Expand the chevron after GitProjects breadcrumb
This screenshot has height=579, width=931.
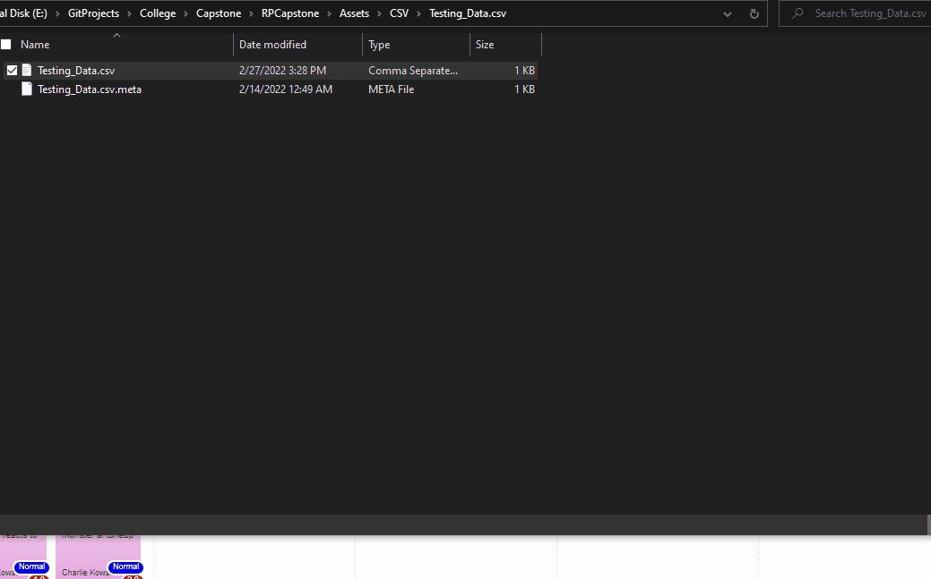point(129,13)
